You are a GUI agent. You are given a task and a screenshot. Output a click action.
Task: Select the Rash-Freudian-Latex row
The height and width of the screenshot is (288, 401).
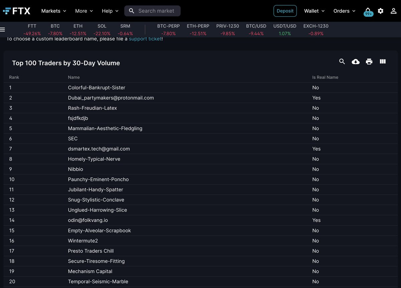pos(200,108)
